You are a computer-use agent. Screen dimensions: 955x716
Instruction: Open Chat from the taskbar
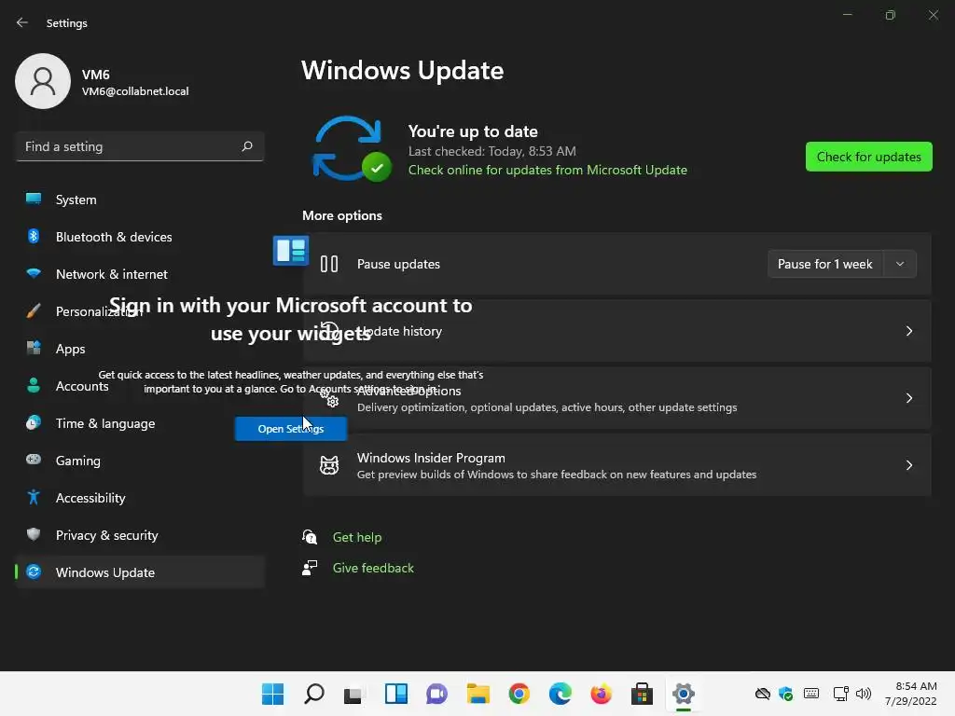click(x=436, y=694)
